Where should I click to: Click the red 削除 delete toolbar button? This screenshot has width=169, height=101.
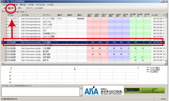(11, 8)
